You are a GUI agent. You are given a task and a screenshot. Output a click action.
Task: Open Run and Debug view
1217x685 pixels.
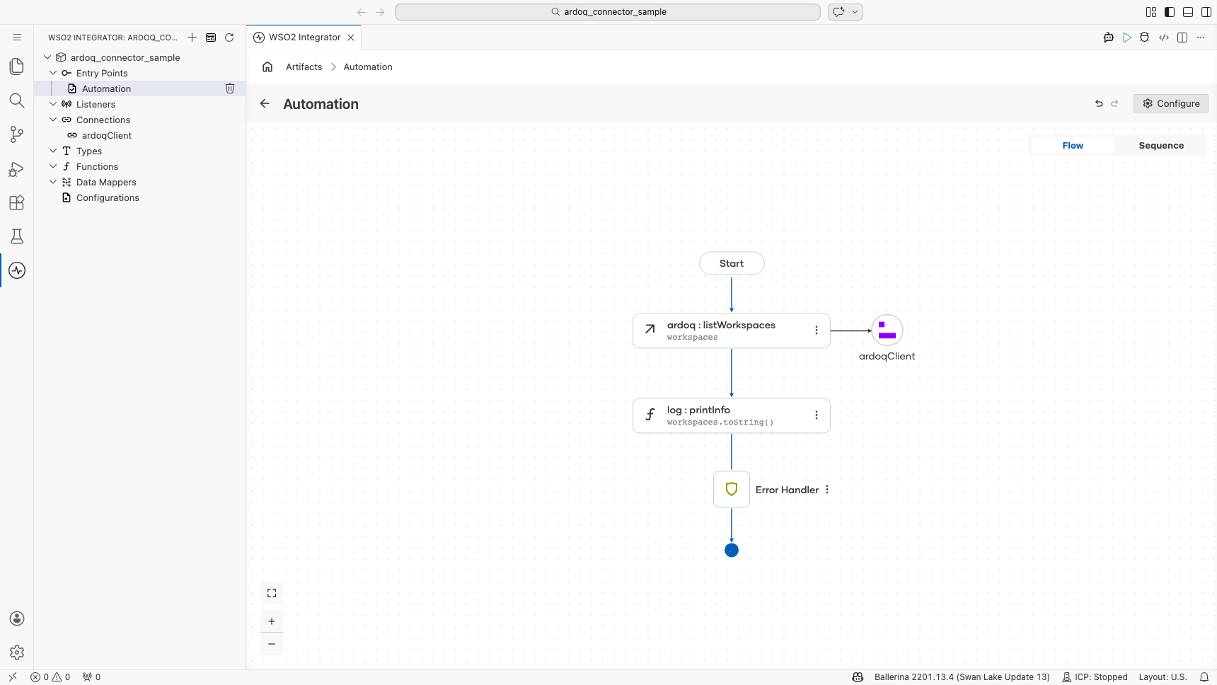(x=17, y=168)
